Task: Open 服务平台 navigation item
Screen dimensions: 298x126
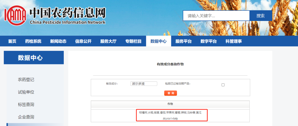Action: click(x=183, y=41)
